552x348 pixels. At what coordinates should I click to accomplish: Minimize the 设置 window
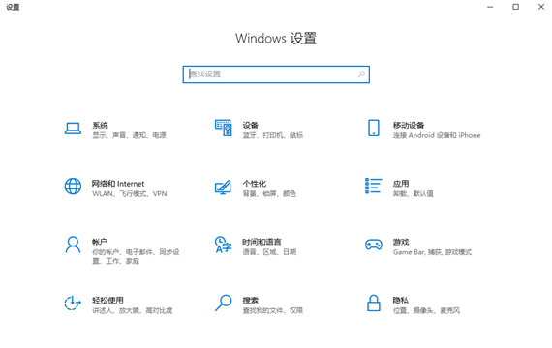tap(490, 7)
